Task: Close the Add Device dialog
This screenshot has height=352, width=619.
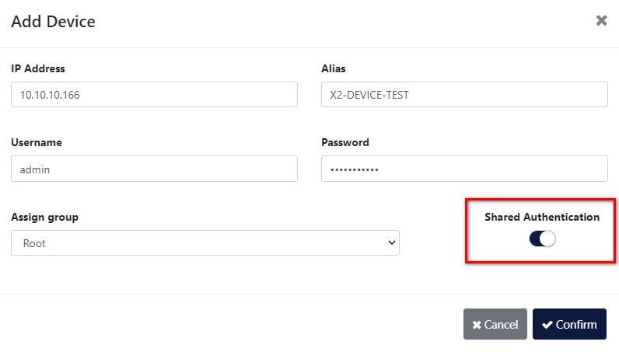Action: pyautogui.click(x=601, y=21)
